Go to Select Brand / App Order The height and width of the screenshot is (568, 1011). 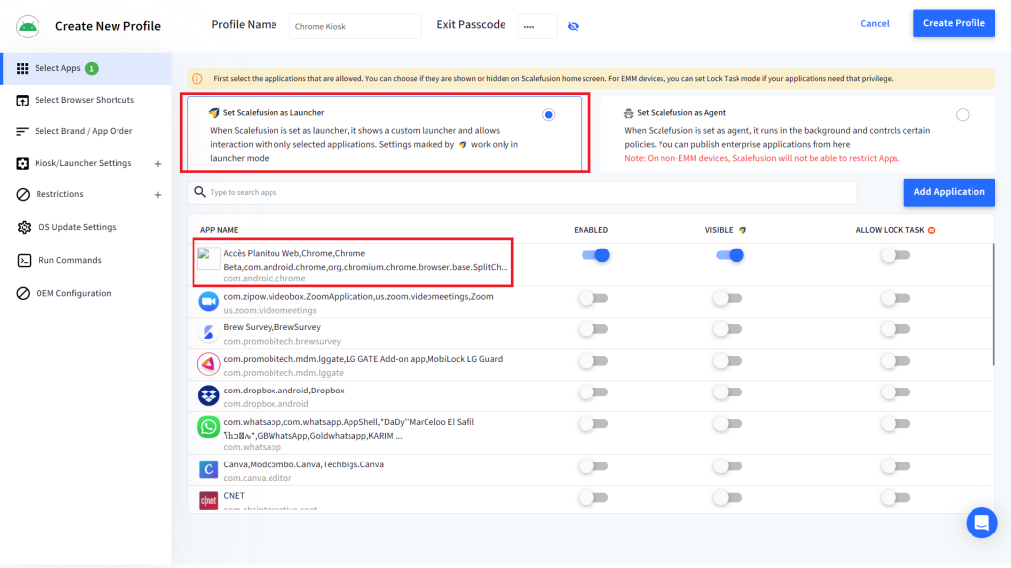click(x=86, y=131)
